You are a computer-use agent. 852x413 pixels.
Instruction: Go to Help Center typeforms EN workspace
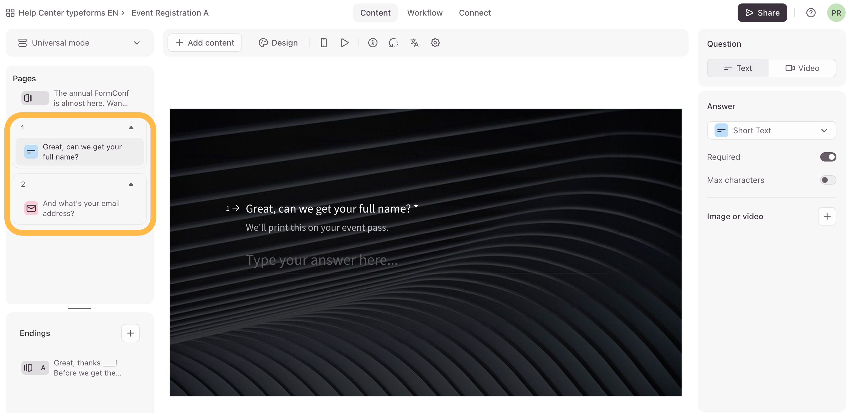point(68,13)
